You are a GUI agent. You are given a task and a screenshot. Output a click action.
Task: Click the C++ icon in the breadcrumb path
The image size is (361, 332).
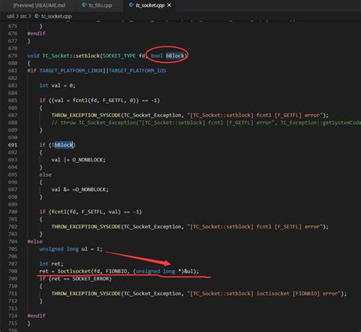[37, 16]
